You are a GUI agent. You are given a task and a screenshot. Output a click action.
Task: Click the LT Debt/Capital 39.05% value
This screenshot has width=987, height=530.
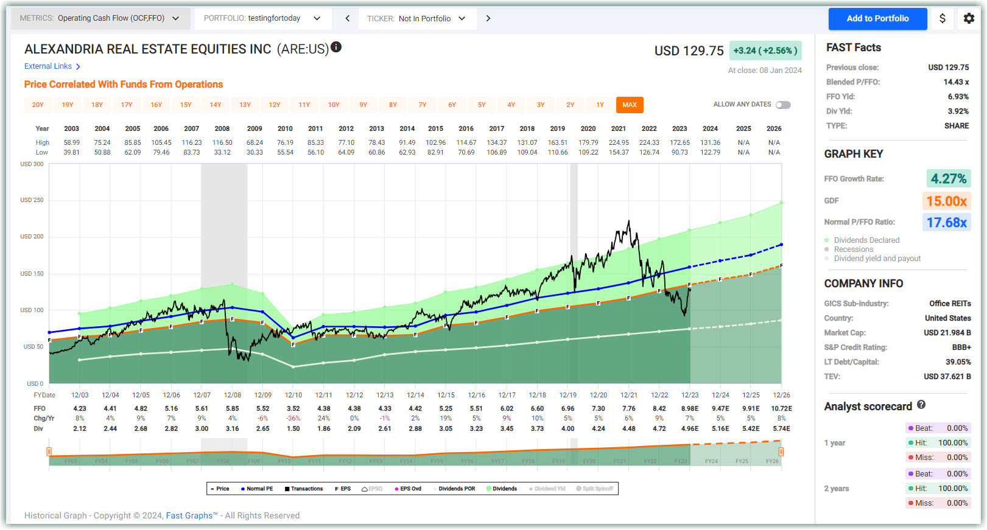click(x=958, y=362)
